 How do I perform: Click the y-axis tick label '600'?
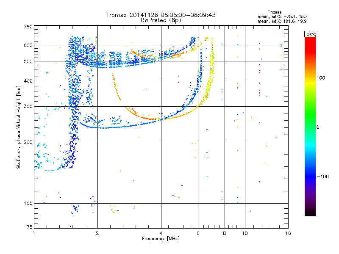pos(28,45)
